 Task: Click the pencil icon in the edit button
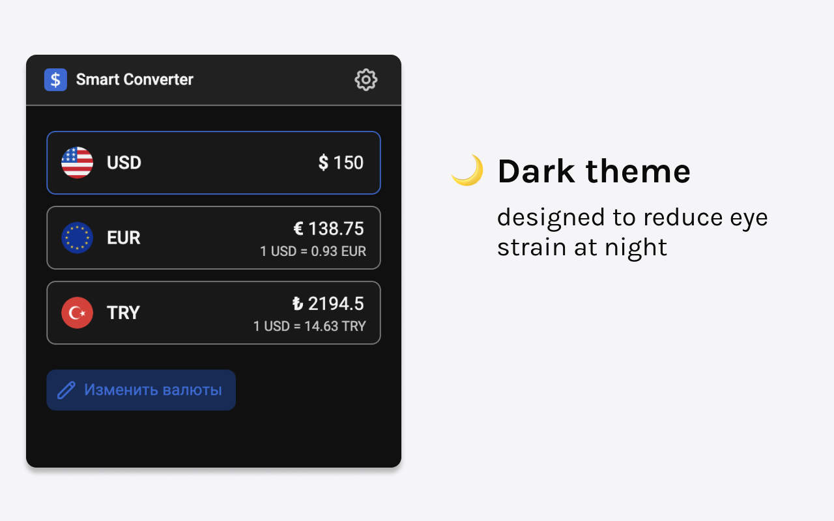[x=66, y=390]
